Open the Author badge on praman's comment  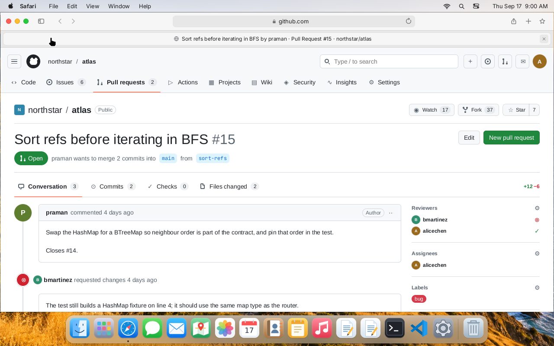373,213
